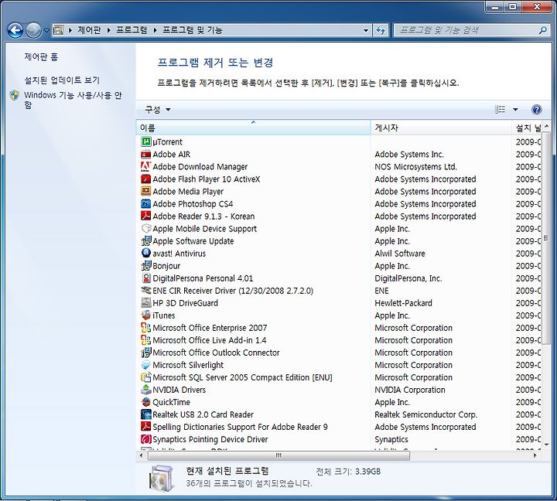The width and height of the screenshot is (557, 501).
Task: Click the refresh button beside address bar
Action: pyautogui.click(x=381, y=30)
